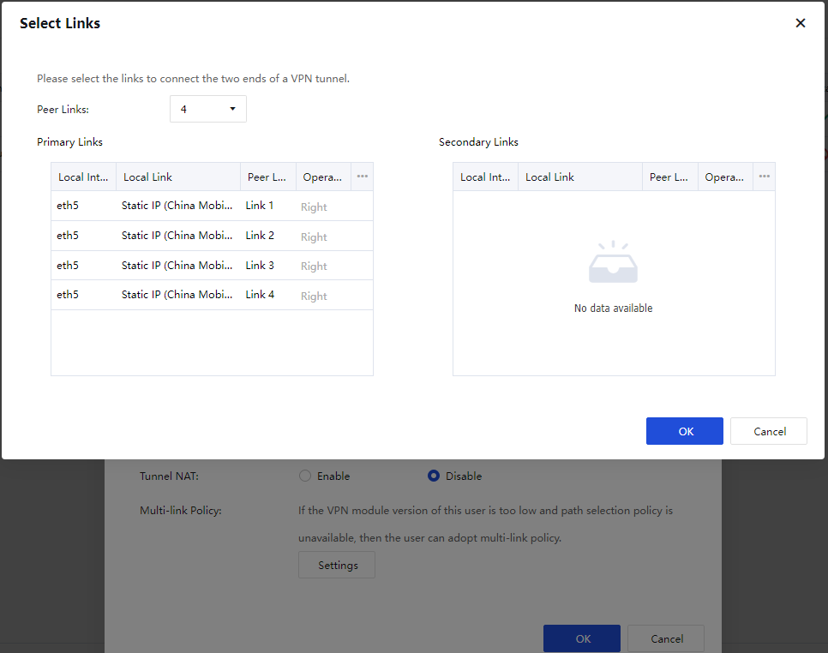The image size is (828, 653).
Task: Enable Tunnel NAT radio option
Action: pyautogui.click(x=304, y=476)
